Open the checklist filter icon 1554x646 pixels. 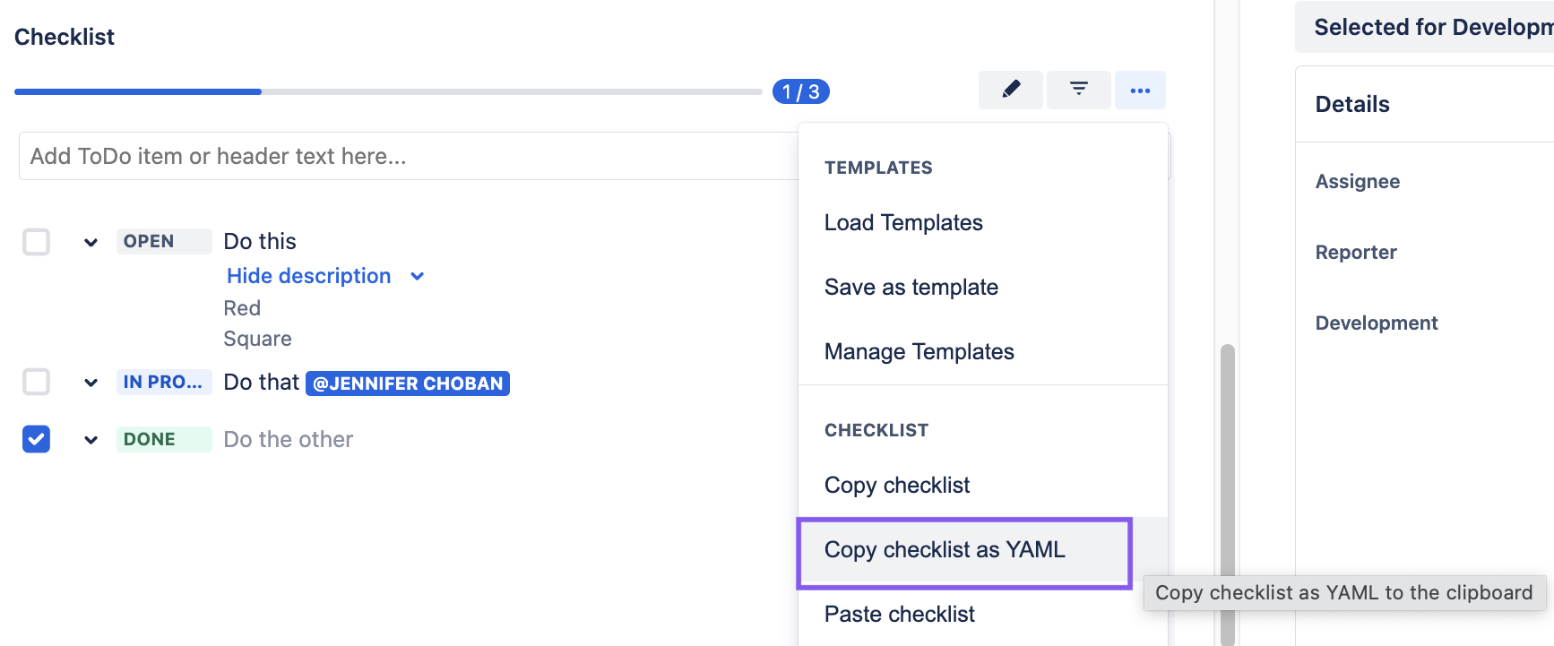click(x=1077, y=90)
